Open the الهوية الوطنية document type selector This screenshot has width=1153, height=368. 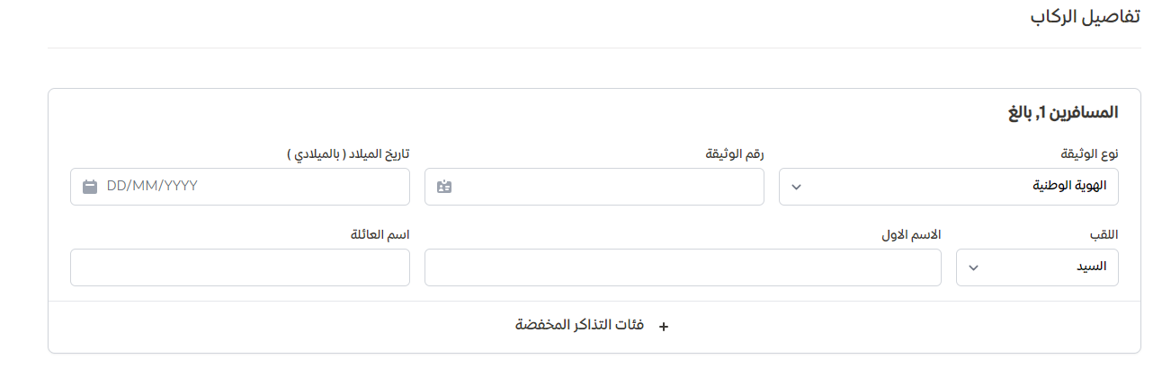[x=948, y=187]
